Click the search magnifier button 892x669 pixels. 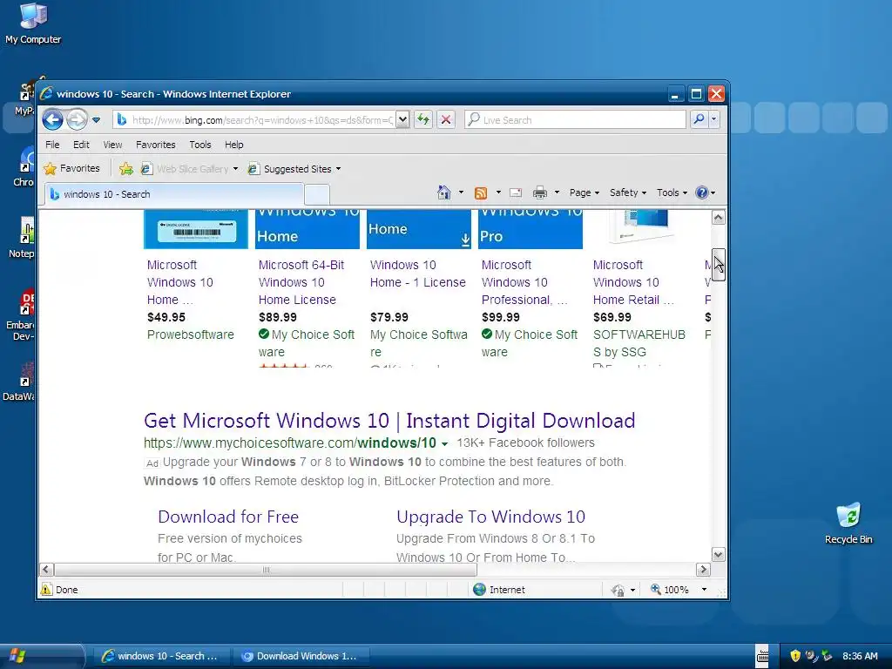point(699,119)
